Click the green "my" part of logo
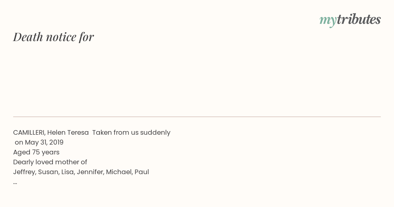Image resolution: width=394 pixels, height=207 pixels. [x=328, y=21]
